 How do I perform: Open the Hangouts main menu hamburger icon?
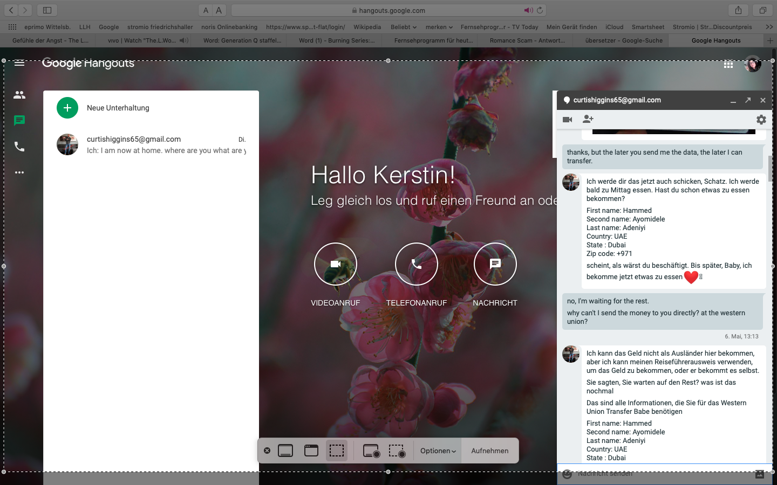19,63
